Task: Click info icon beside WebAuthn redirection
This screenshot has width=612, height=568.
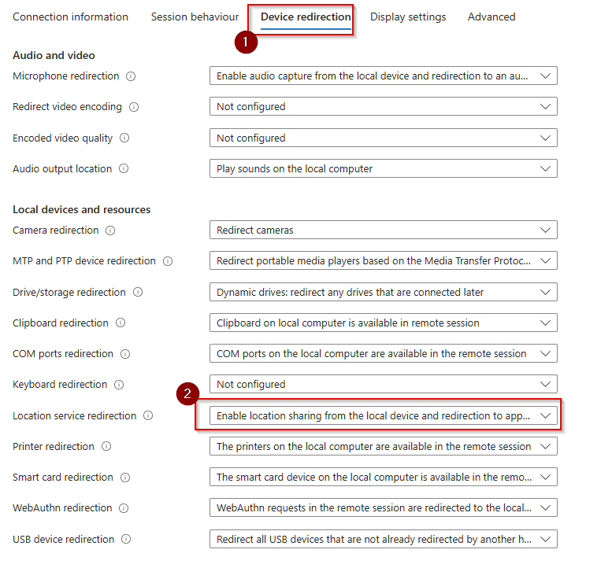Action: tap(124, 508)
